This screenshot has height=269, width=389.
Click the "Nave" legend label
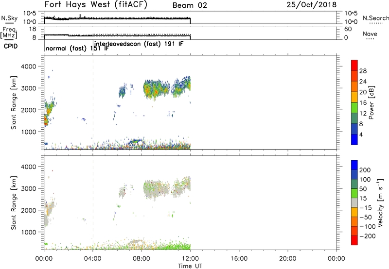(x=370, y=34)
